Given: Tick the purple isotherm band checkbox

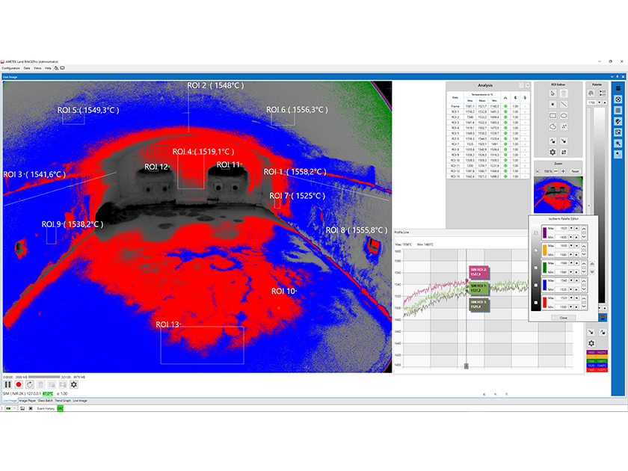Looking at the screenshot, I should pos(535,232).
